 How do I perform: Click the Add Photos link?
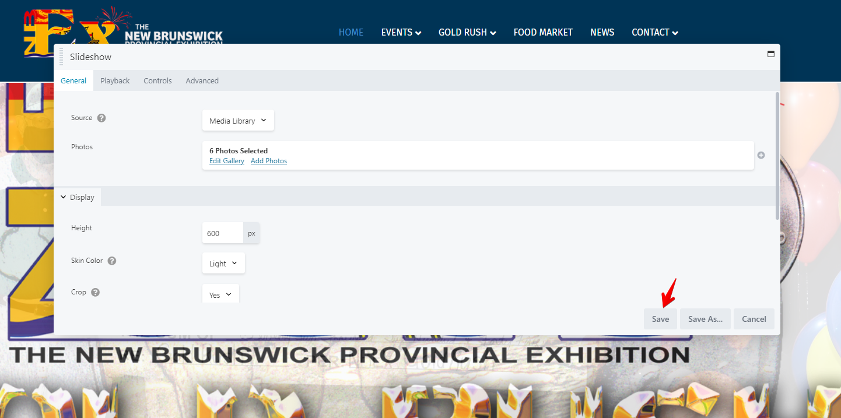[269, 161]
